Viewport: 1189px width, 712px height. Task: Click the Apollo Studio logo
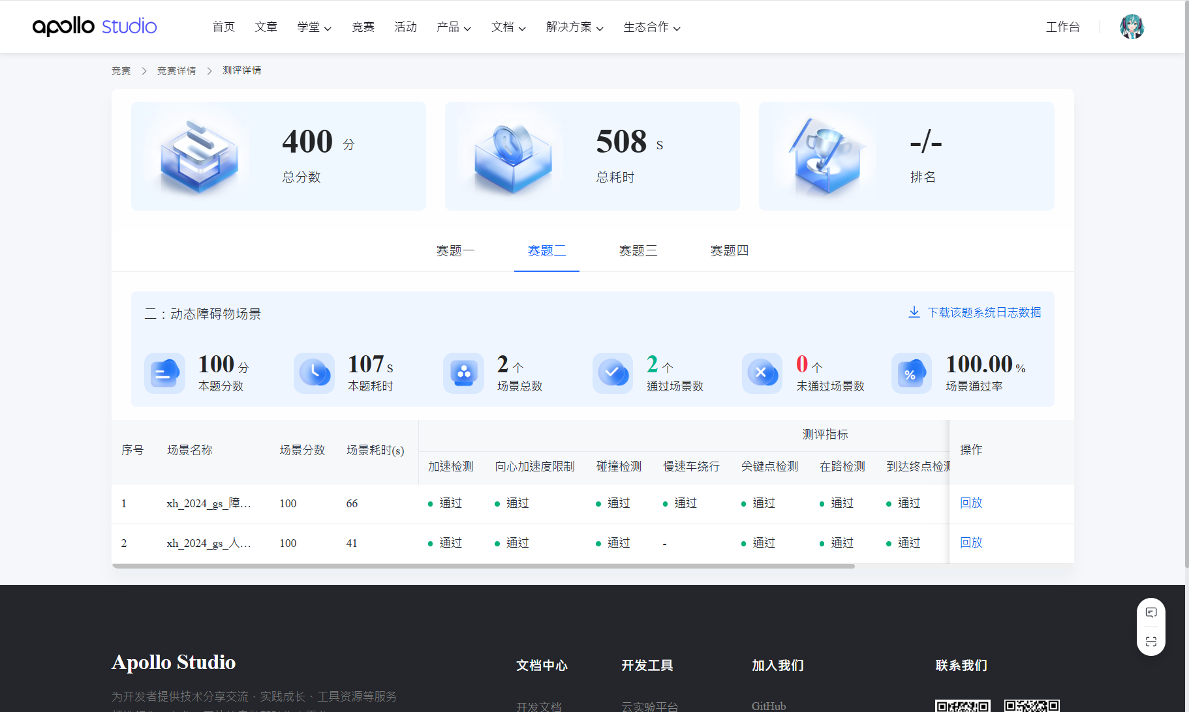click(x=95, y=27)
